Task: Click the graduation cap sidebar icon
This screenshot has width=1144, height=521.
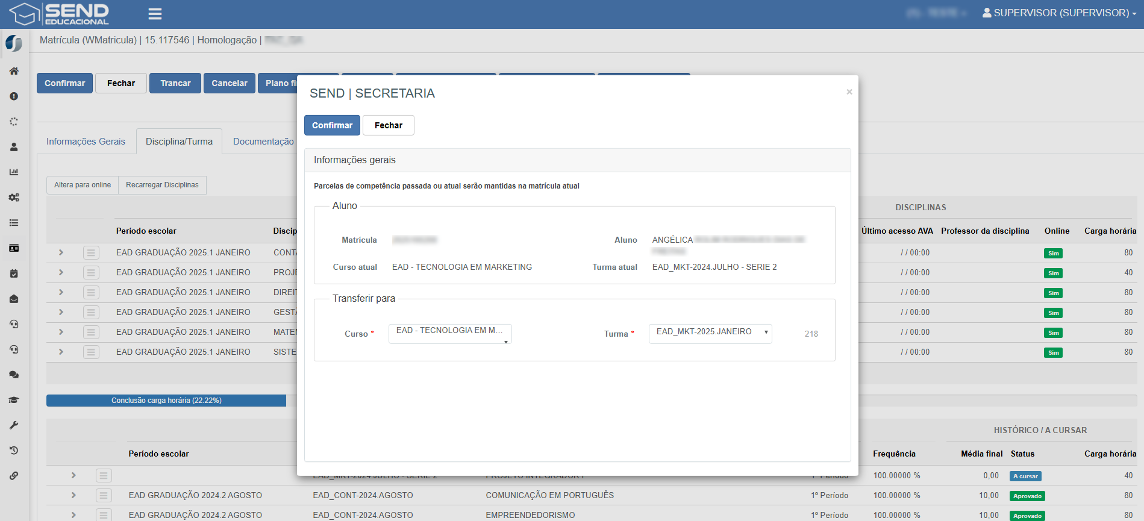Action: 14,400
